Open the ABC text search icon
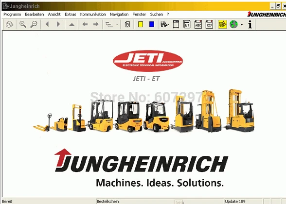Image resolution: width=286 pixels, height=204 pixels. (198, 24)
